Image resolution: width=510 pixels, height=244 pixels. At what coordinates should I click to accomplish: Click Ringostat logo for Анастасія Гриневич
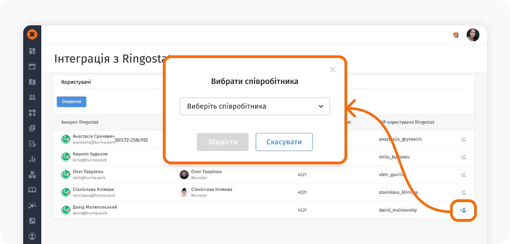[66, 139]
